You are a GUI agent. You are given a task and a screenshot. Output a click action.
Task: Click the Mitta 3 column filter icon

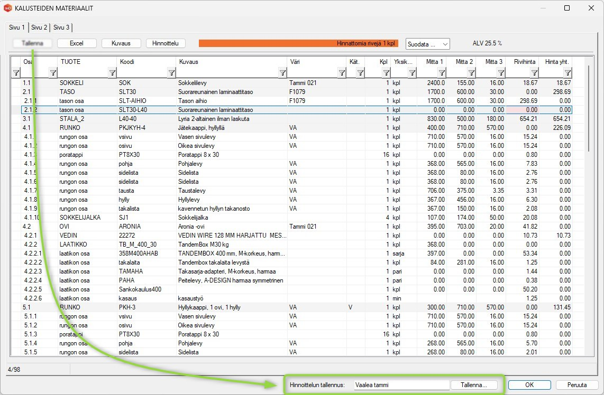tap(501, 73)
